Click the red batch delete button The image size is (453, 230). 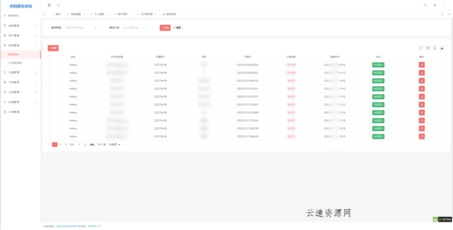click(x=53, y=48)
